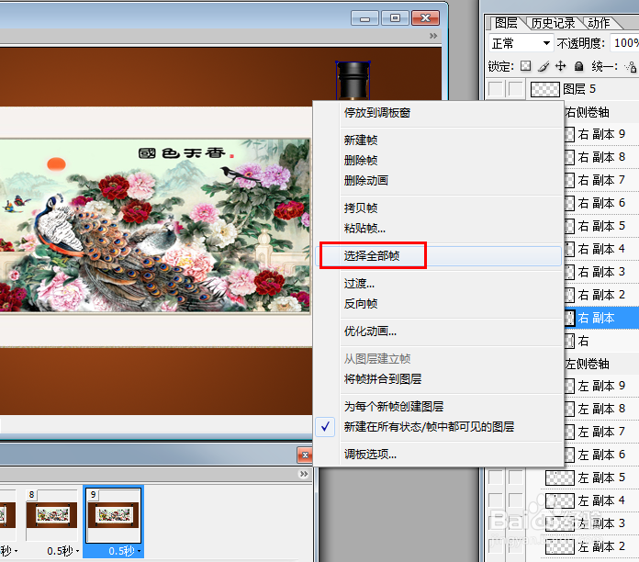639x562 pixels.
Task: Toggle visibility box of 左 副本 5
Action: coord(496,478)
